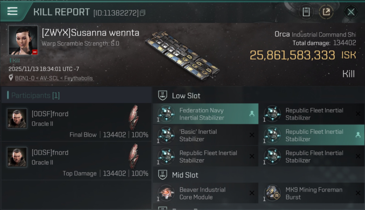Click the share export icon
Viewport: 365px width, 210px height.
click(x=326, y=12)
